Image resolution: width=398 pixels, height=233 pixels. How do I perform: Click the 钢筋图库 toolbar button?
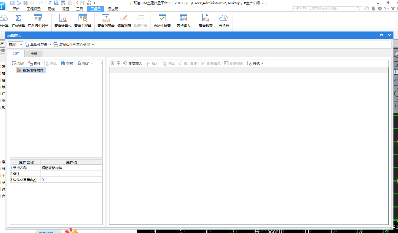[x=234, y=63]
